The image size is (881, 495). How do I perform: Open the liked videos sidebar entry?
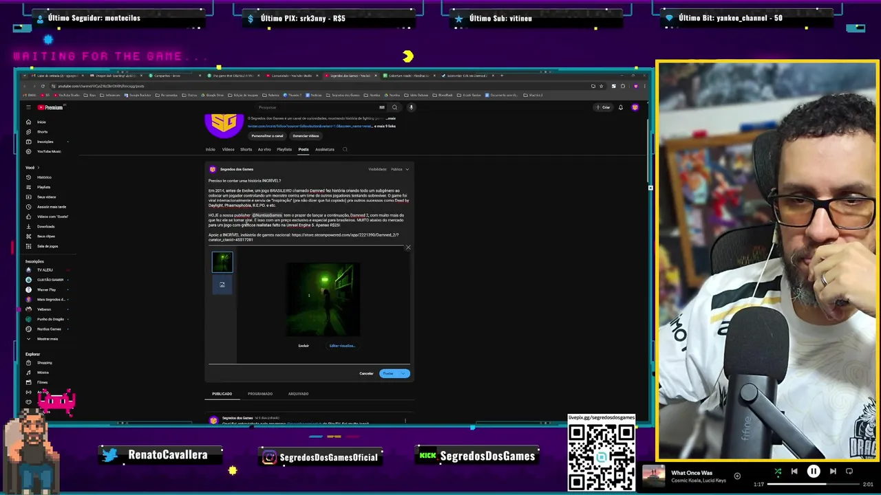coord(52,217)
